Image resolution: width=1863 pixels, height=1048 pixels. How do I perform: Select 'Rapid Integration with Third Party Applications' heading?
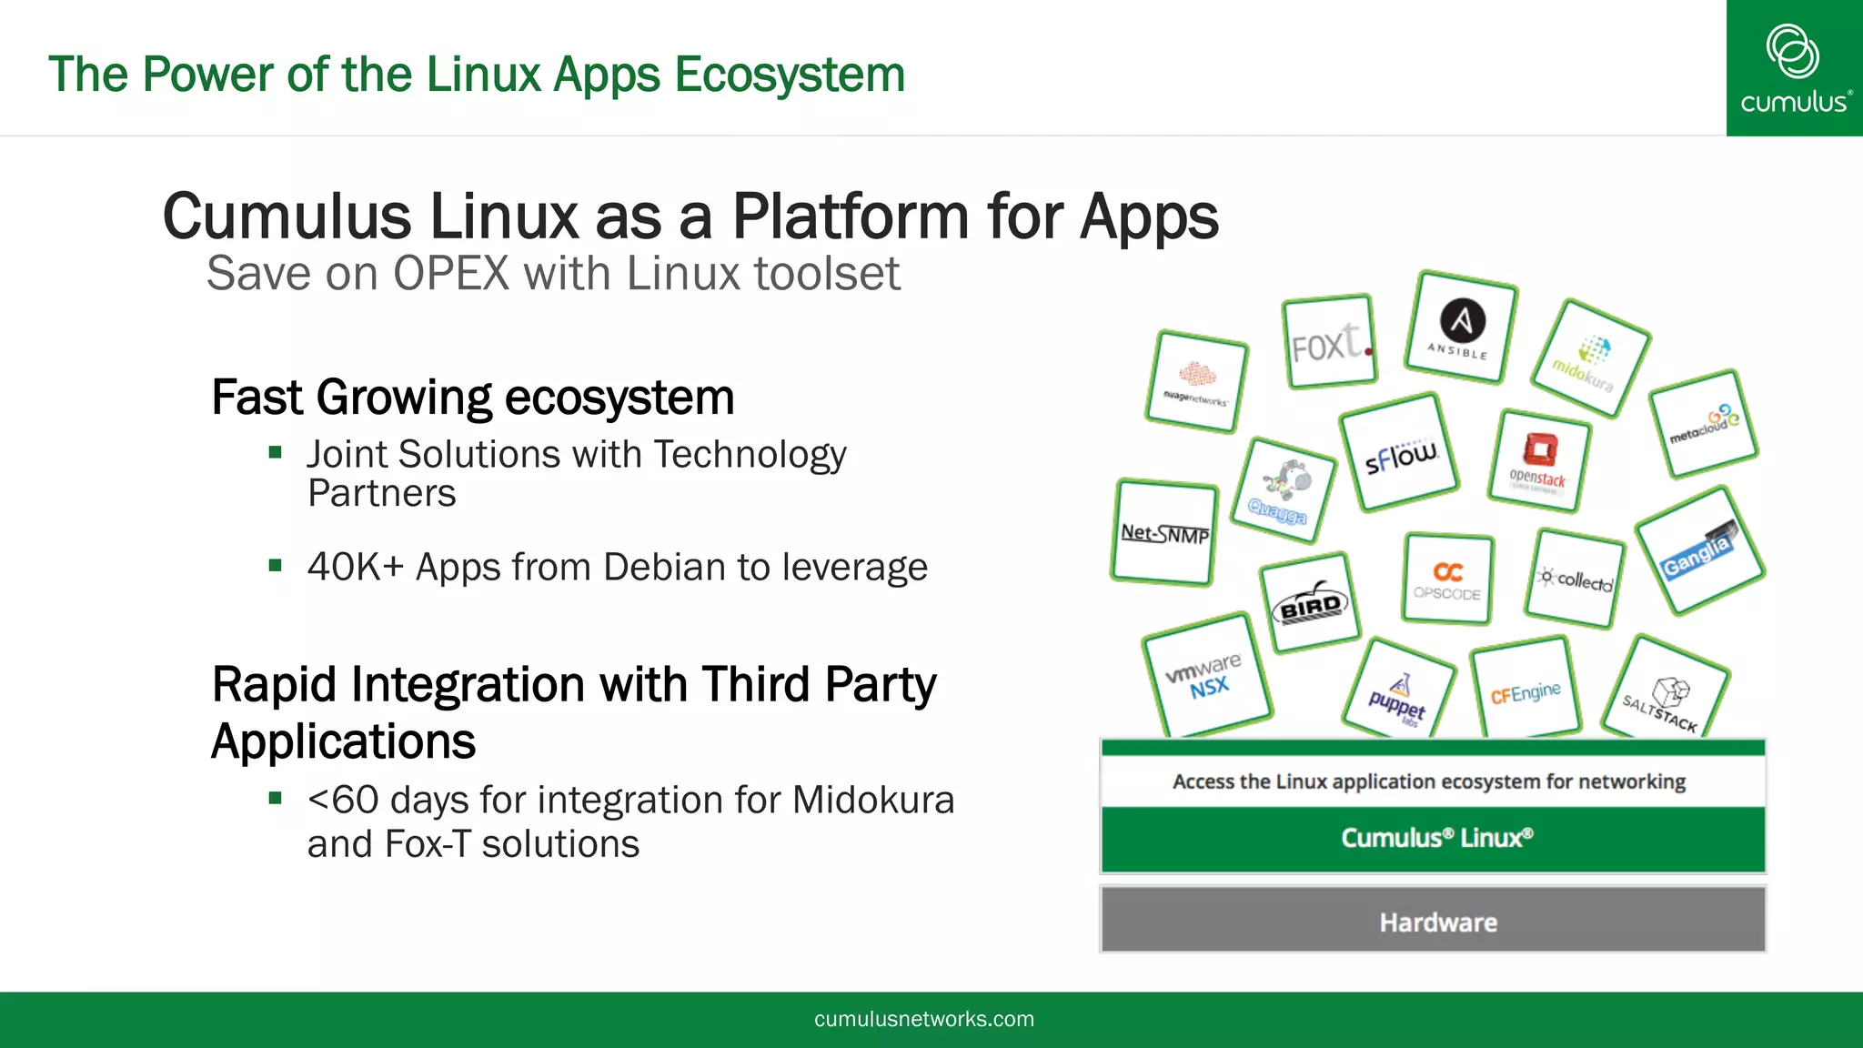pos(574,713)
